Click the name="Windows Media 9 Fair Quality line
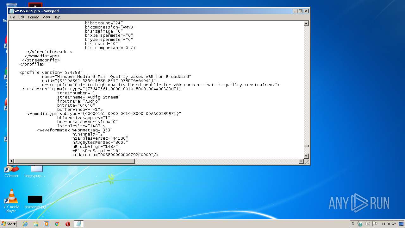This screenshot has height=228, width=405. coord(116,77)
